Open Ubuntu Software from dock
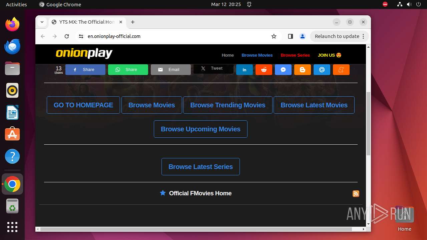The height and width of the screenshot is (240, 427). pyautogui.click(x=12, y=134)
